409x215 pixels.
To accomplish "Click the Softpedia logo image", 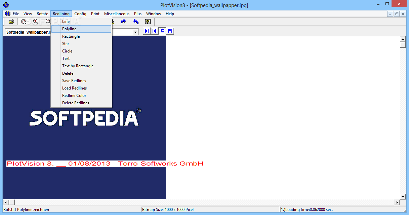I will tap(85, 117).
